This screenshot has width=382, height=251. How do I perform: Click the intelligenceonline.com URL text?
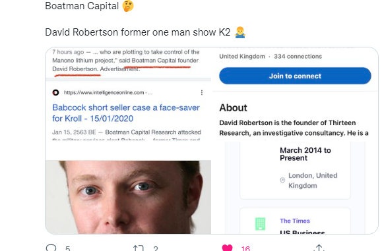point(104,92)
